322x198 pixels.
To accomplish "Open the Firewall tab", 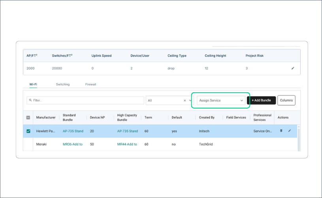I will click(x=90, y=84).
